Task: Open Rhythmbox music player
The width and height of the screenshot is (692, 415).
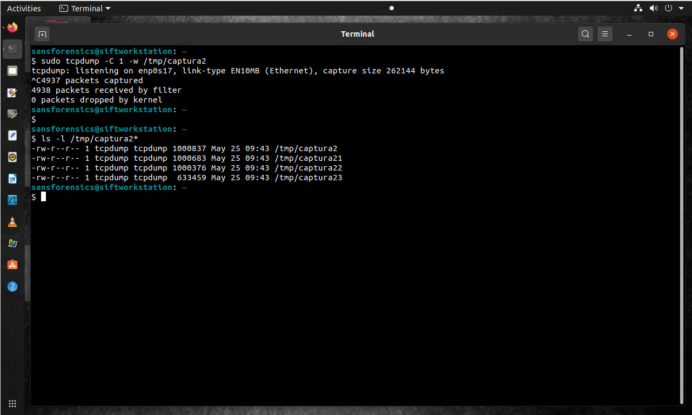Action: click(12, 157)
